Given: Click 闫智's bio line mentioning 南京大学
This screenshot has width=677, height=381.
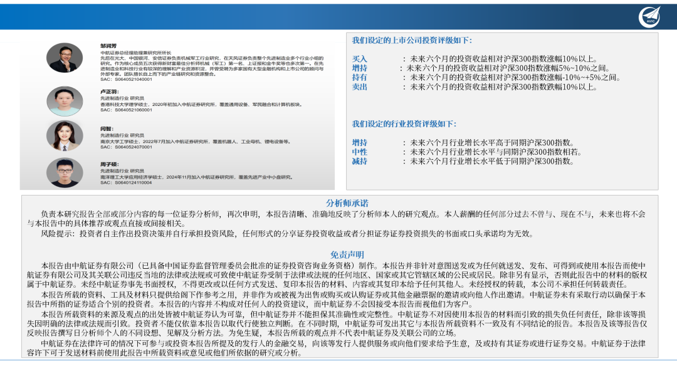Looking at the screenshot, I should pyautogui.click(x=196, y=142).
